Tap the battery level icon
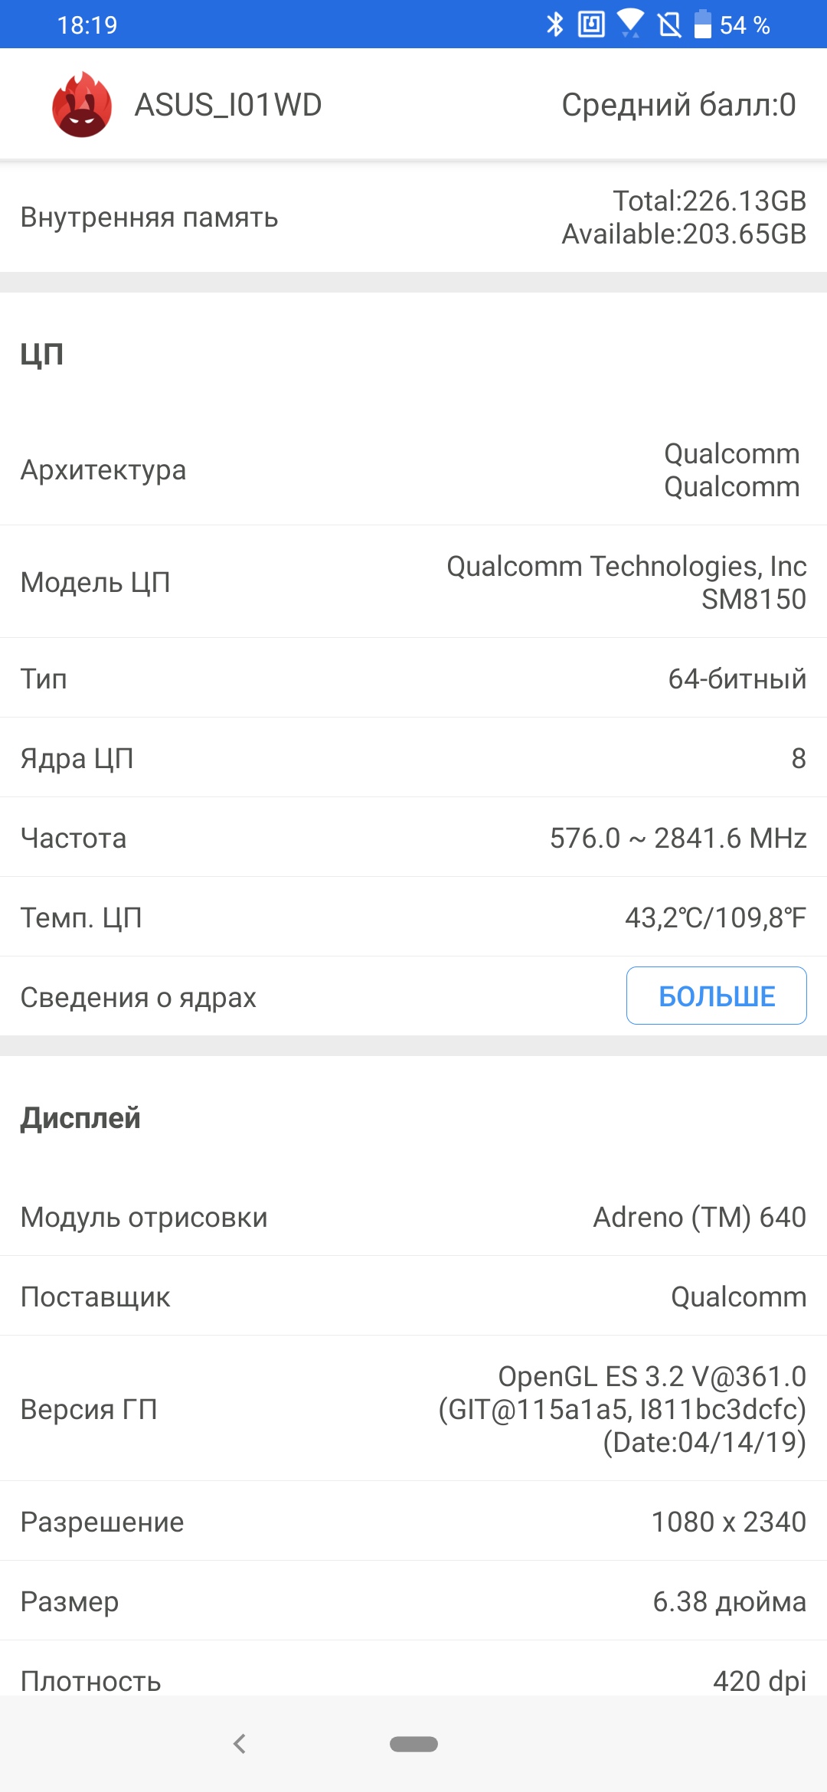This screenshot has width=827, height=1792. (702, 25)
